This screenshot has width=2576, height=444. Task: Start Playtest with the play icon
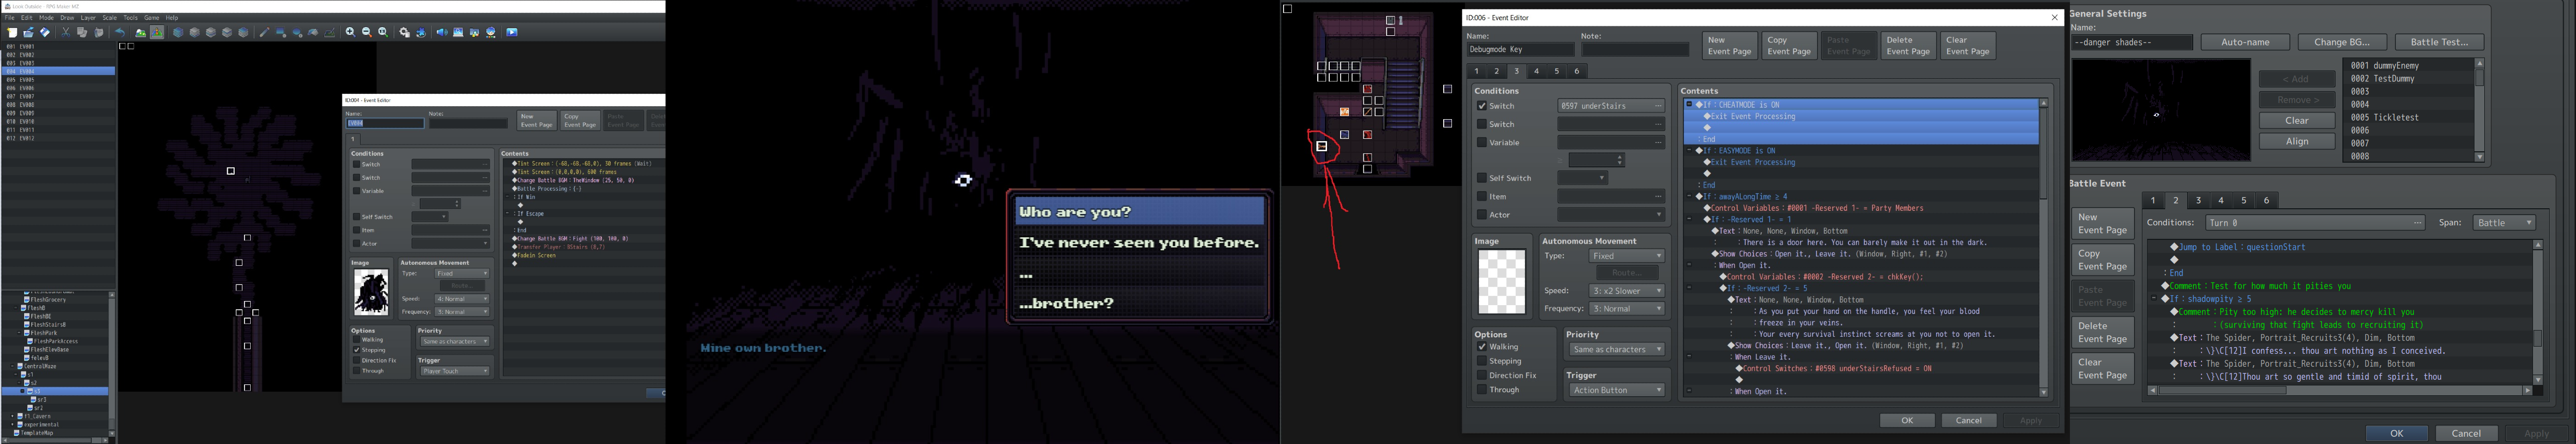tap(512, 32)
